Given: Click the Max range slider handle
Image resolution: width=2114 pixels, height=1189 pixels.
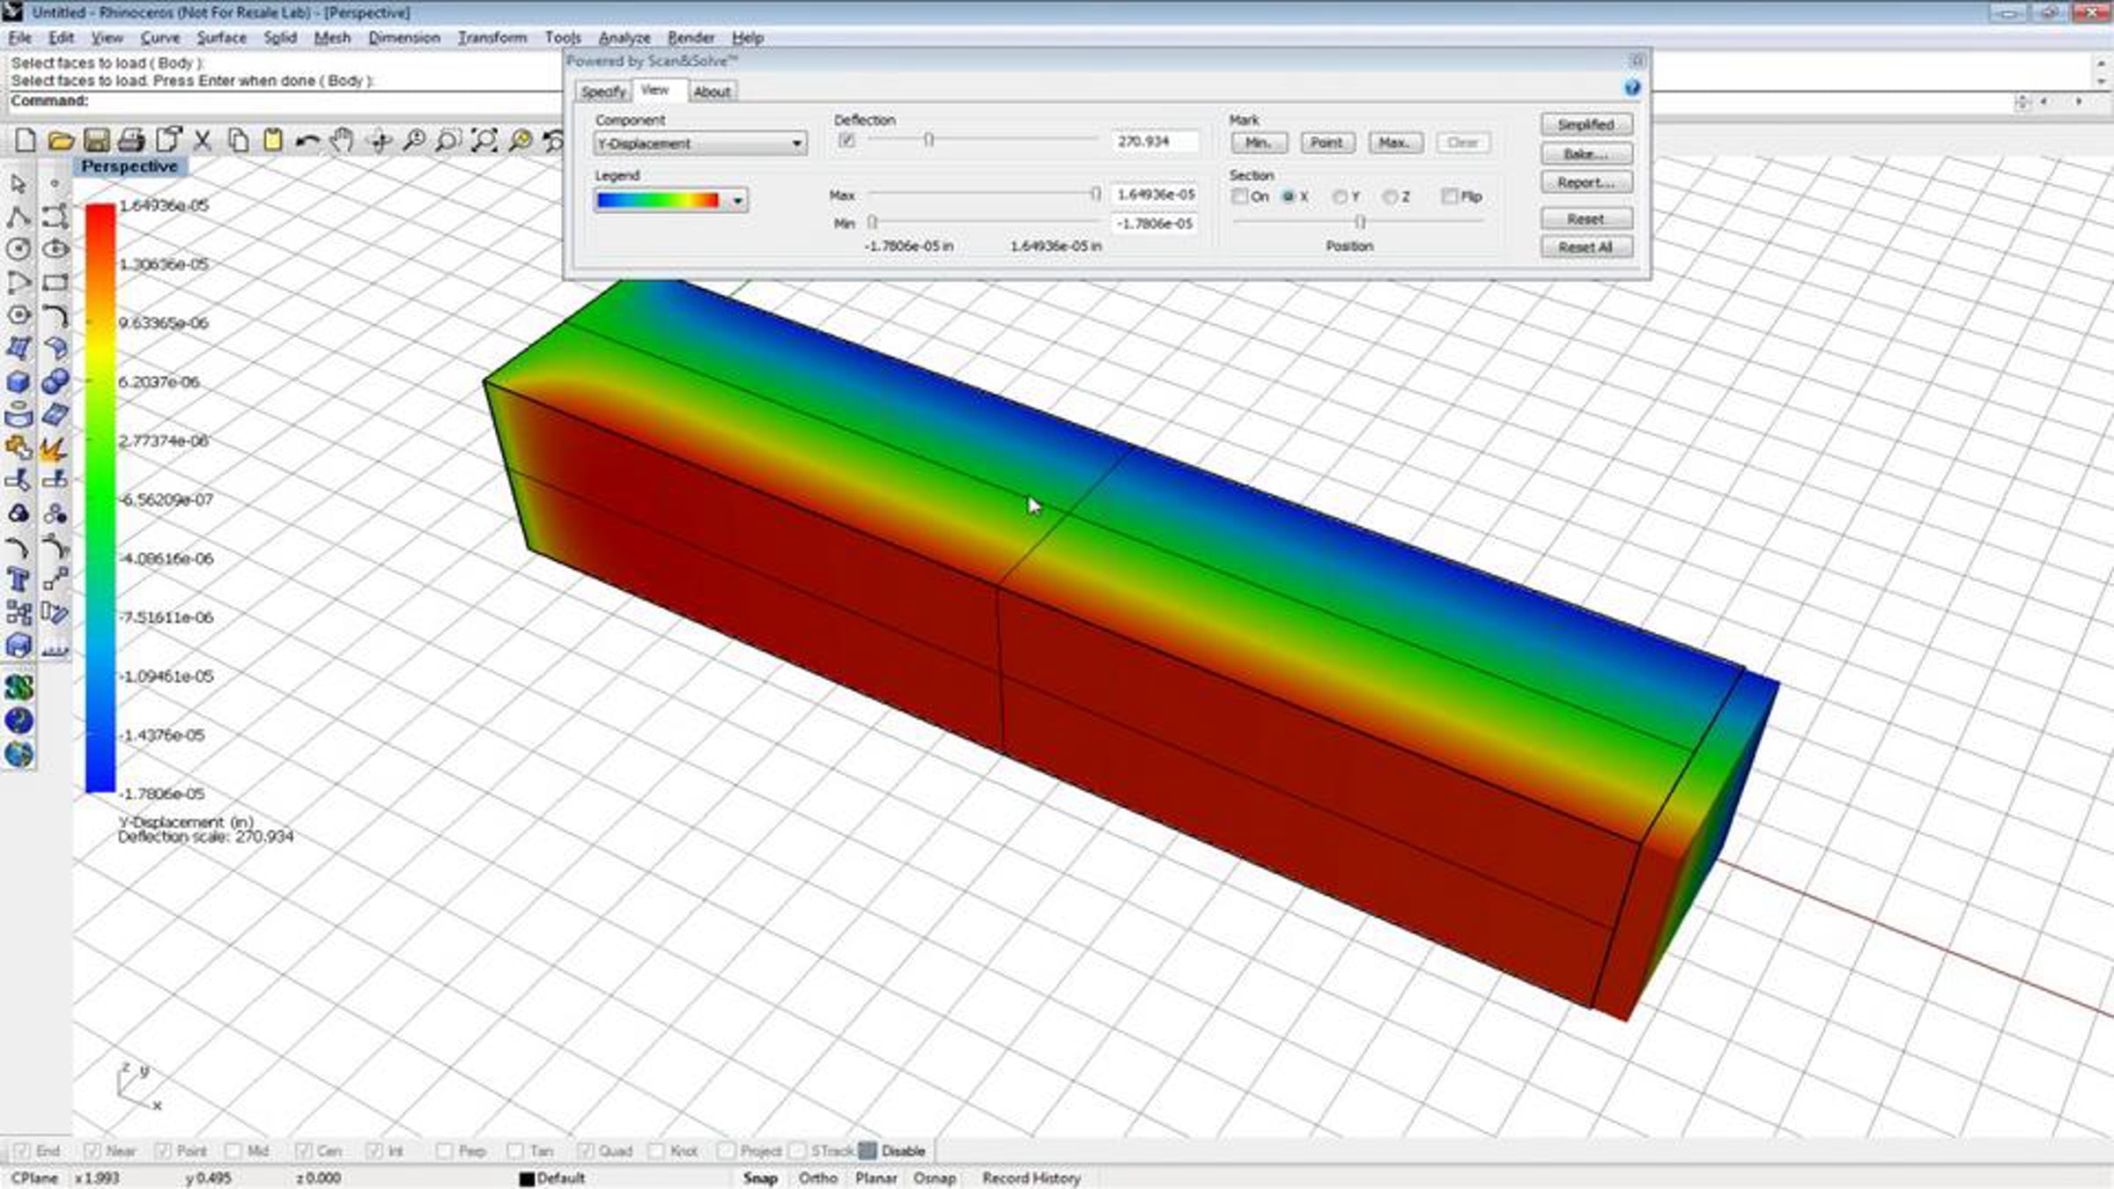Looking at the screenshot, I should (x=1095, y=194).
